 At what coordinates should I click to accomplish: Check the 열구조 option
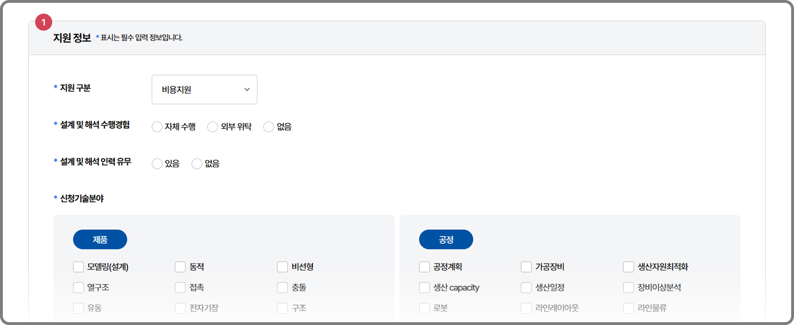(x=79, y=288)
